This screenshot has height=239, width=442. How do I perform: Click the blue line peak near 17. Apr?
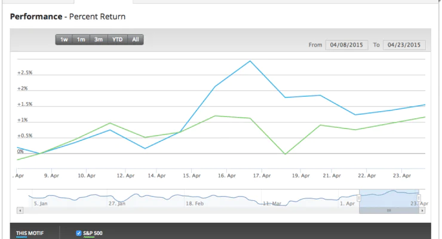pyautogui.click(x=250, y=61)
